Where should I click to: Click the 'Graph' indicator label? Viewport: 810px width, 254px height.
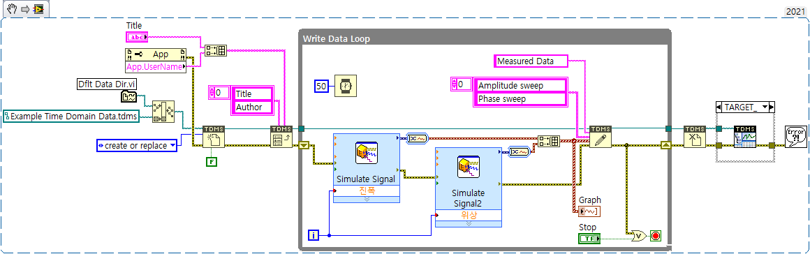click(x=590, y=200)
